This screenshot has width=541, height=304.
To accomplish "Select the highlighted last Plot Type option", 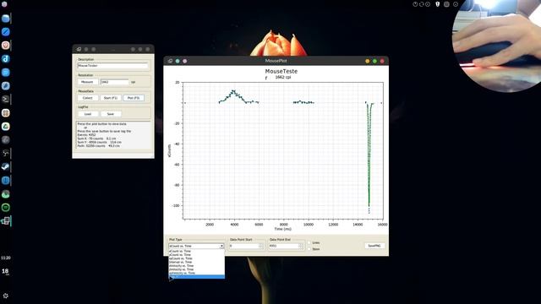I will [197, 277].
